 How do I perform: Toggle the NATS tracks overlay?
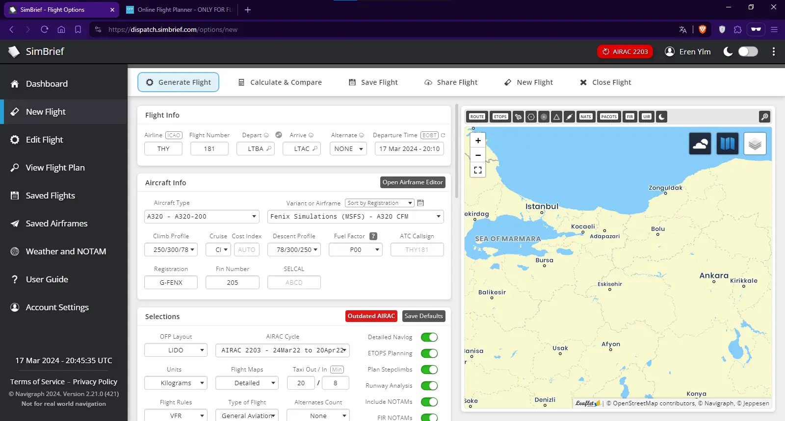pyautogui.click(x=586, y=117)
